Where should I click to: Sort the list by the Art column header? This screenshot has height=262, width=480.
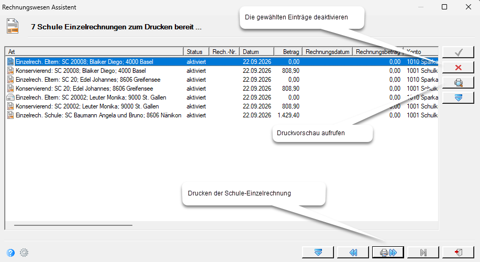94,52
